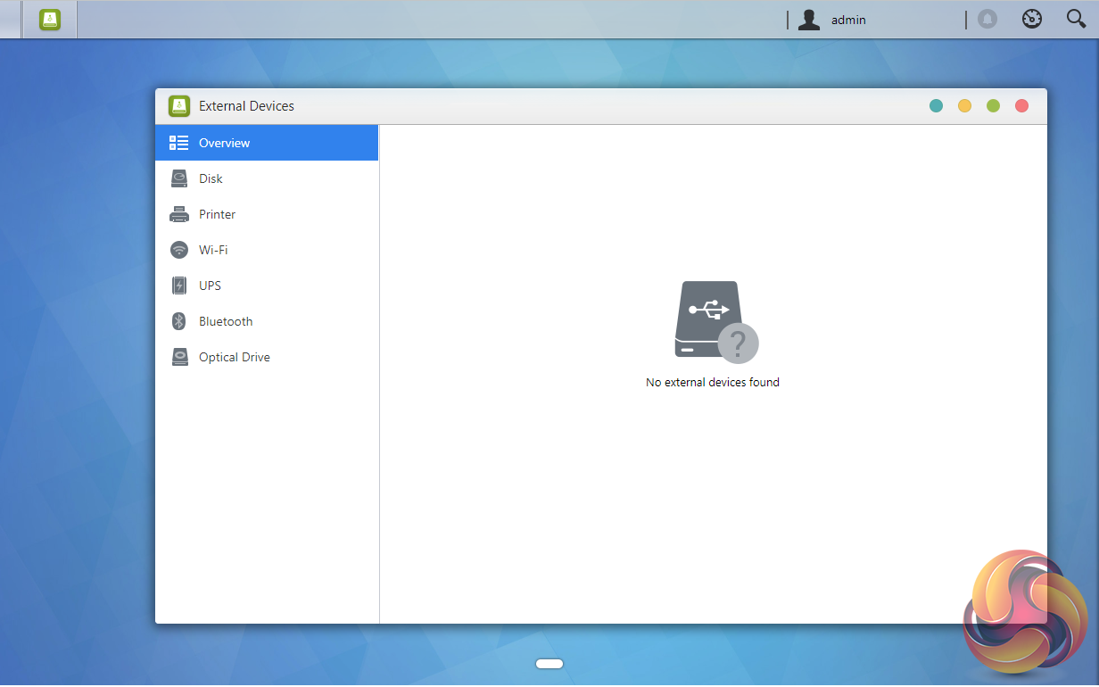The image size is (1099, 687).
Task: Open the admin user account menu
Action: click(831, 20)
